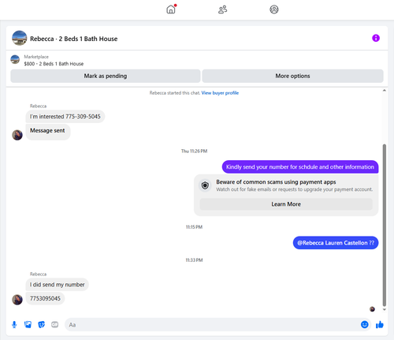Click the chat scrollbar thumb
Screen dimensions: 394x340
click(x=385, y=226)
